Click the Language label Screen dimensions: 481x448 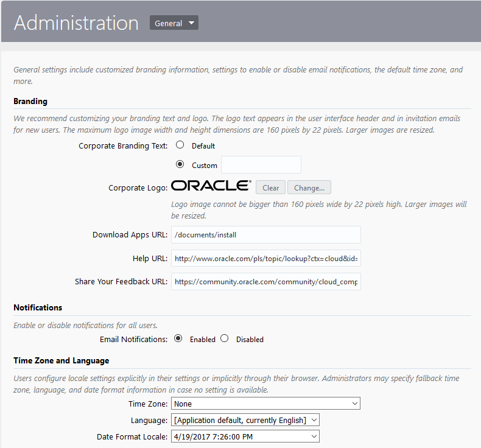click(x=149, y=421)
